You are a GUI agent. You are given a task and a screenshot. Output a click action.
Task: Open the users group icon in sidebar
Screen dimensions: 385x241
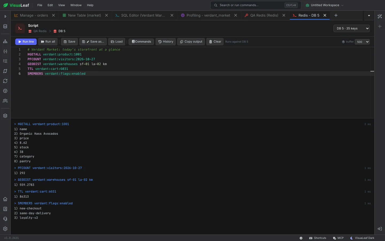pos(5,101)
